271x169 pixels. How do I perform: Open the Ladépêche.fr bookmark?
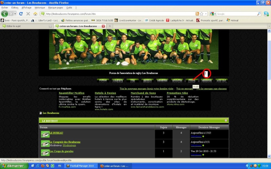[x=181, y=20]
